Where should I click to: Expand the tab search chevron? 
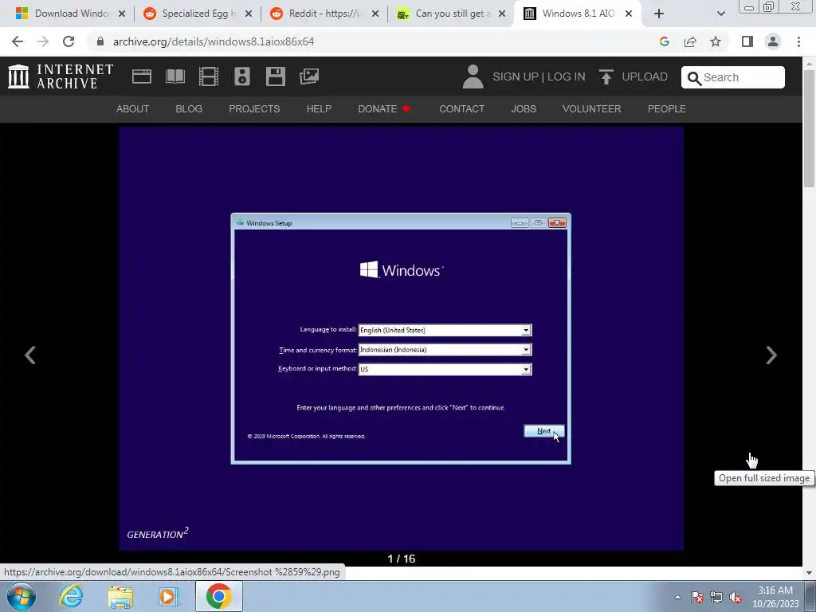point(720,14)
